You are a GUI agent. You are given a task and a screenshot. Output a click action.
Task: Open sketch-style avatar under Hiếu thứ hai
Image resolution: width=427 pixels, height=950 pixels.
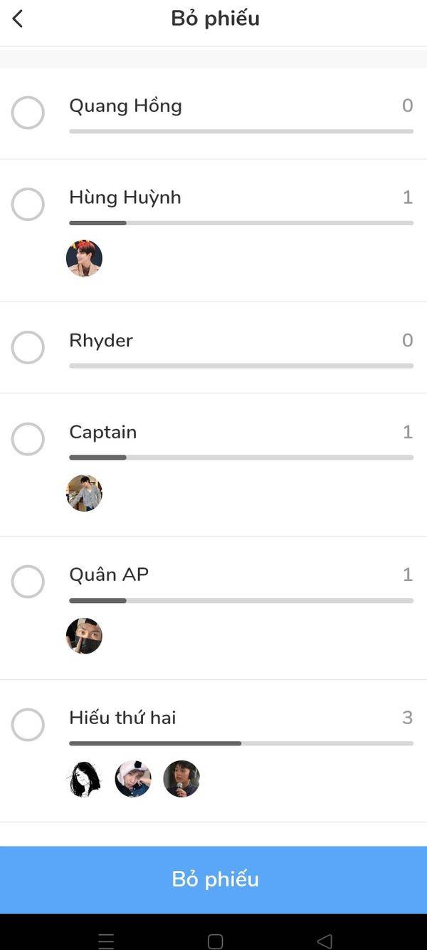pos(84,779)
